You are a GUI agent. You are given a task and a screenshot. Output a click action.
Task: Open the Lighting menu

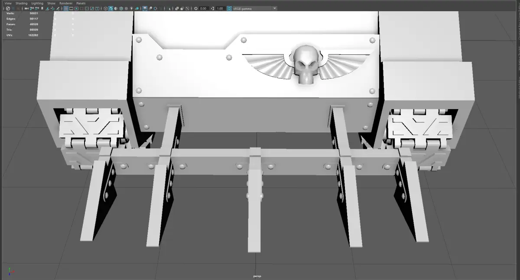point(37,3)
